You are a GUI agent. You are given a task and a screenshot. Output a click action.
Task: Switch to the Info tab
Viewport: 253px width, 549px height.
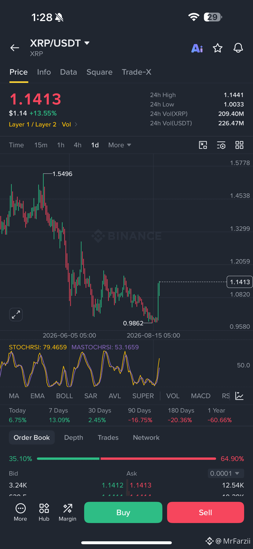(44, 72)
